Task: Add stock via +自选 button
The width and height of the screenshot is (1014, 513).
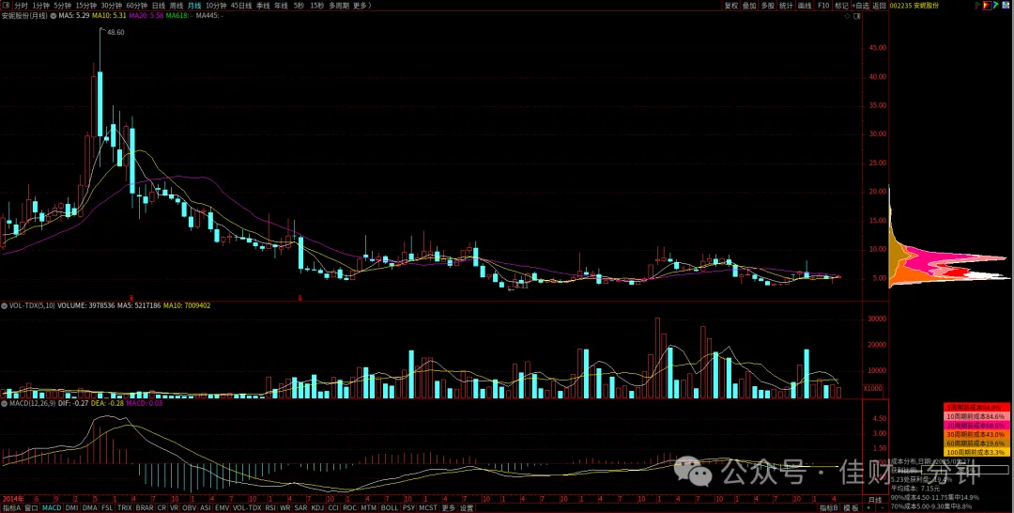Action: [861, 6]
